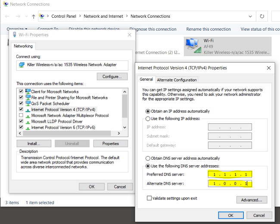Select the Wi-Fi adapter icon AF49
The image size is (280, 224).
point(228,46)
